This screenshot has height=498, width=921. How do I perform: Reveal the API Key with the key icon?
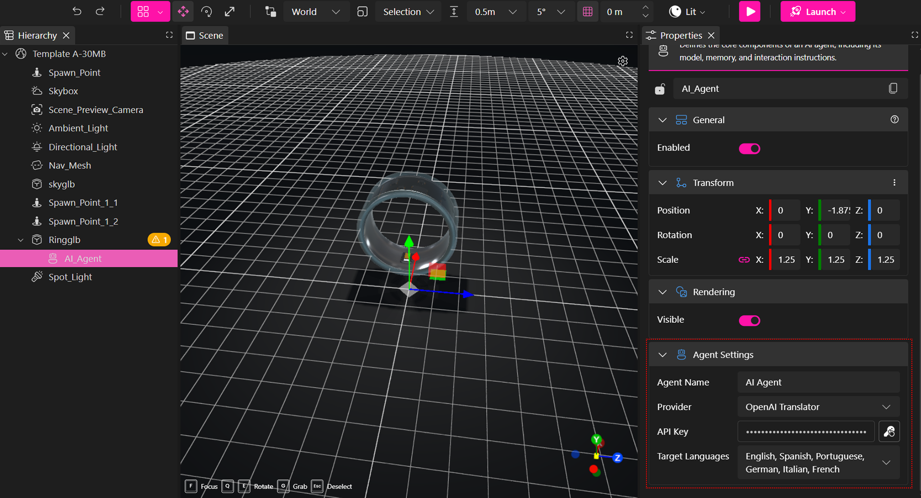coord(889,431)
